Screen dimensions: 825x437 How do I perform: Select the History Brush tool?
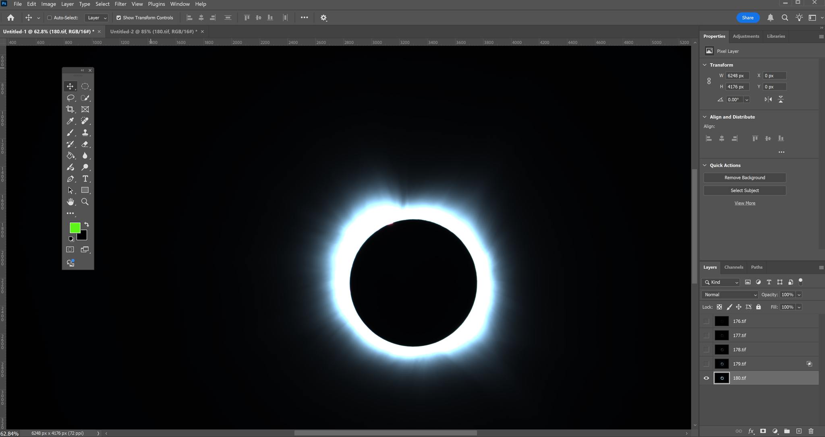click(70, 144)
